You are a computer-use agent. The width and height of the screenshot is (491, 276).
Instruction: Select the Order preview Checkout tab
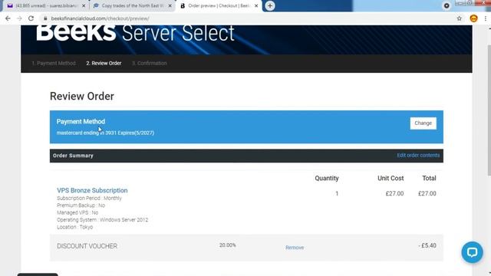(218, 5)
